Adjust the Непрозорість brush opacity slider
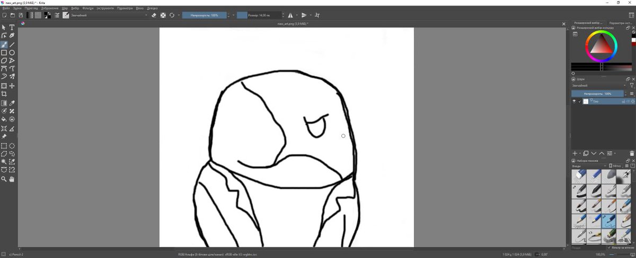636x258 pixels. pos(205,15)
